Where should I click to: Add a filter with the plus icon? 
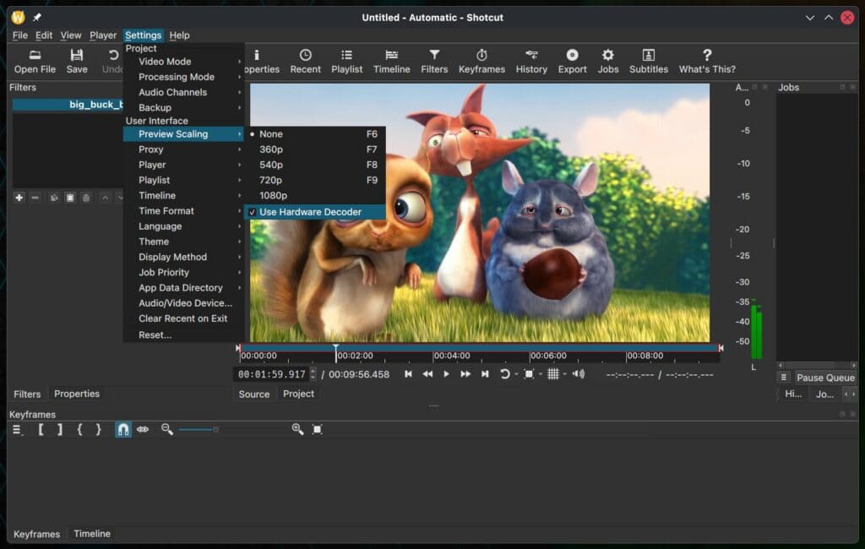[x=19, y=198]
